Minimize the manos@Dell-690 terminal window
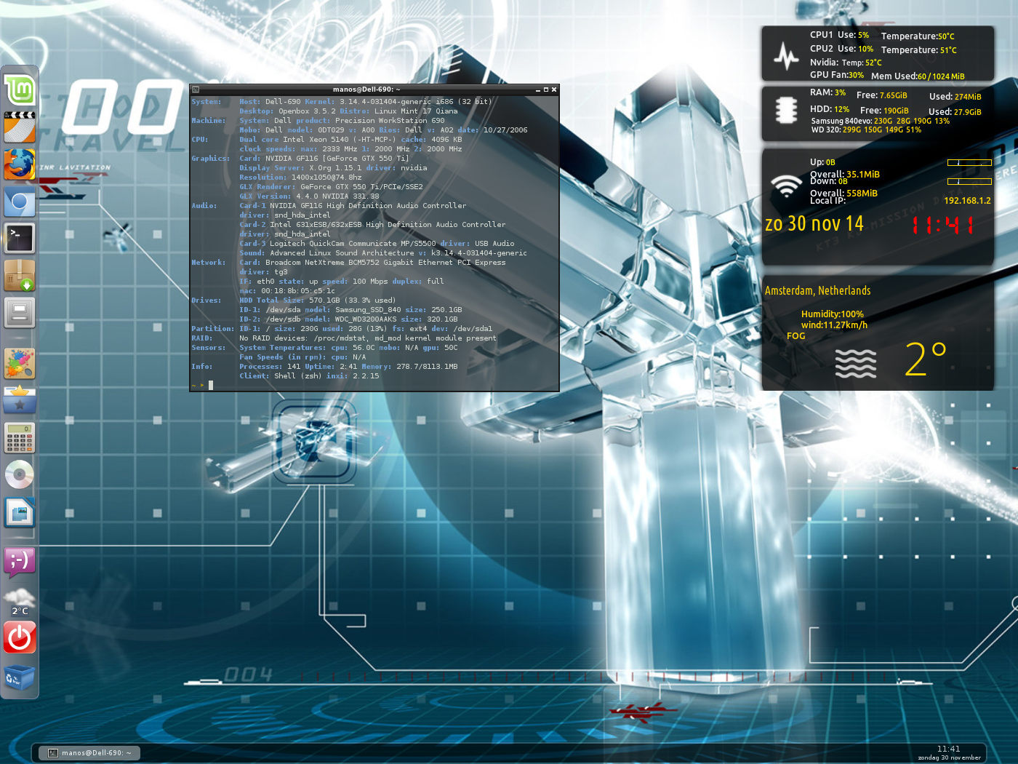Image resolution: width=1018 pixels, height=764 pixels. [538, 89]
